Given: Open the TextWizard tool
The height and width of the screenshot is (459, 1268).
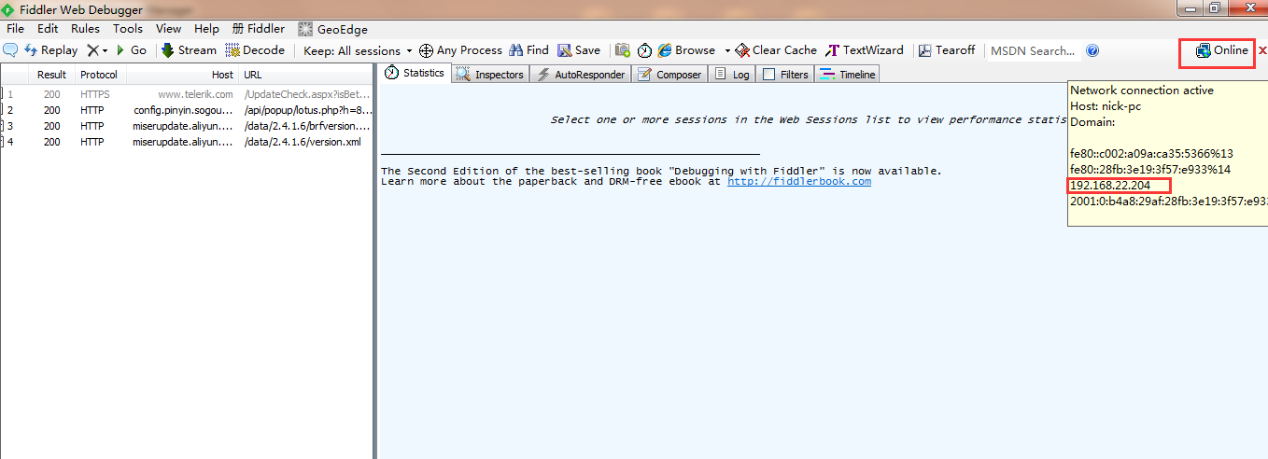Looking at the screenshot, I should [x=865, y=50].
